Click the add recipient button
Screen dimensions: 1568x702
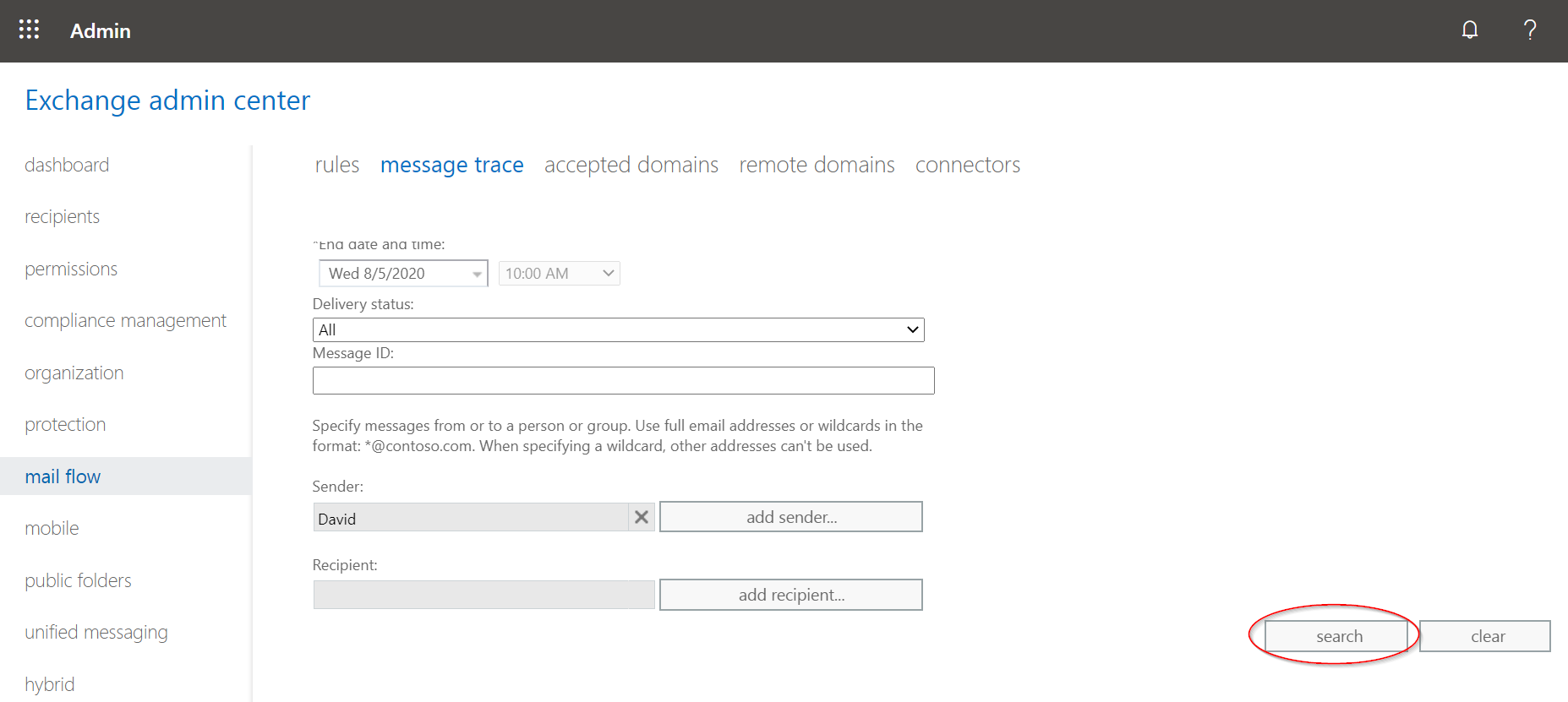coord(790,595)
